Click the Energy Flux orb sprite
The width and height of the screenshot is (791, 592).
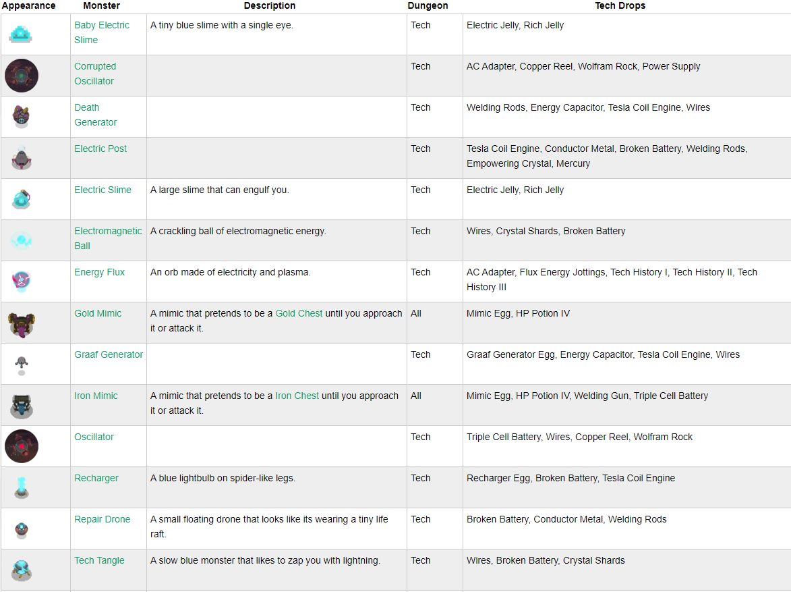click(x=22, y=281)
